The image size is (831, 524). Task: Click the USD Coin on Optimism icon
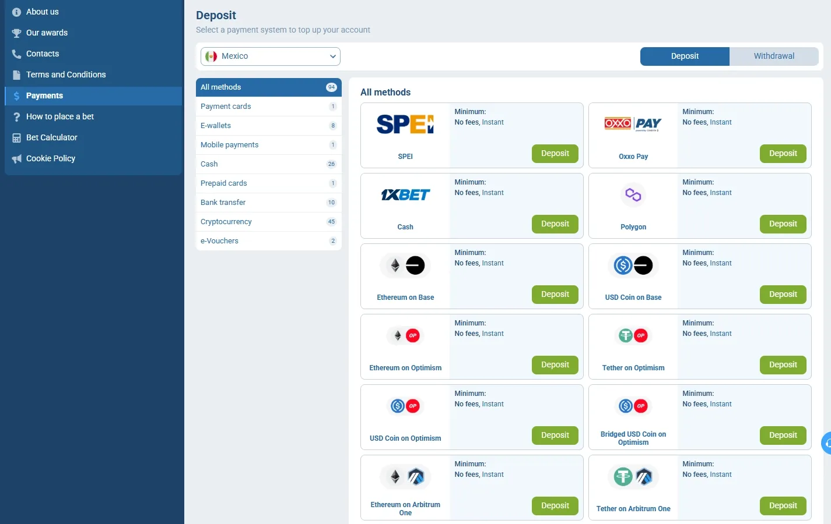click(405, 406)
